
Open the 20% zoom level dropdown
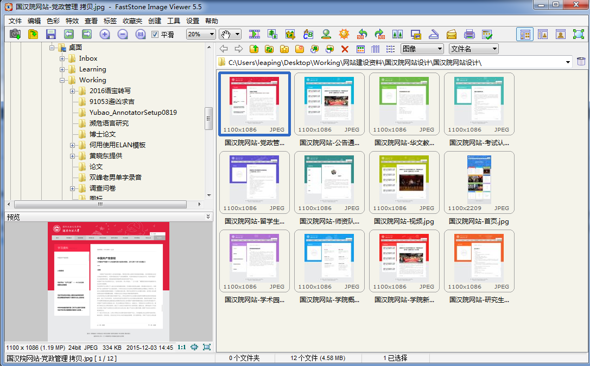pyautogui.click(x=201, y=34)
